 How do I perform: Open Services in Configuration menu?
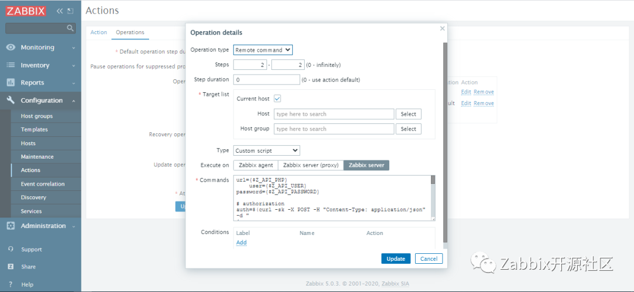(32, 211)
